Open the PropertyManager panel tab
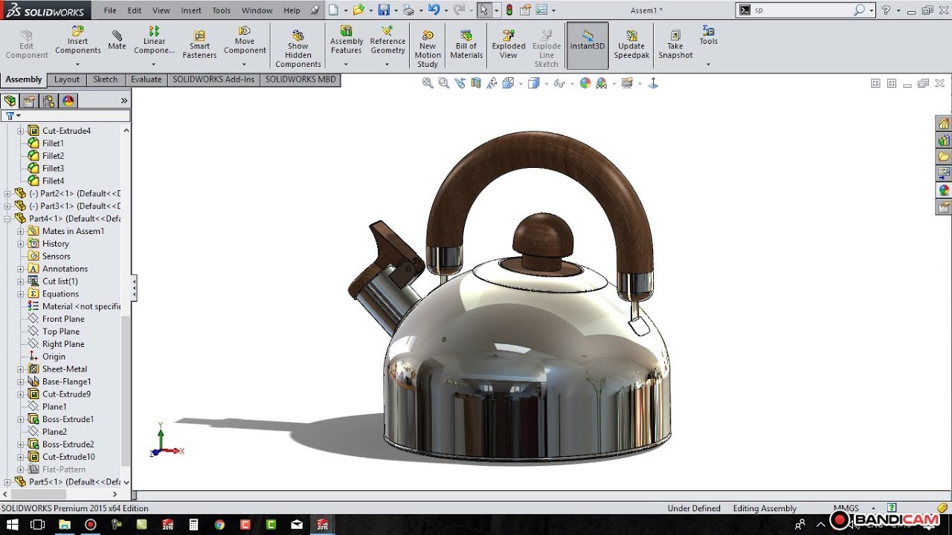The image size is (952, 535). click(29, 101)
